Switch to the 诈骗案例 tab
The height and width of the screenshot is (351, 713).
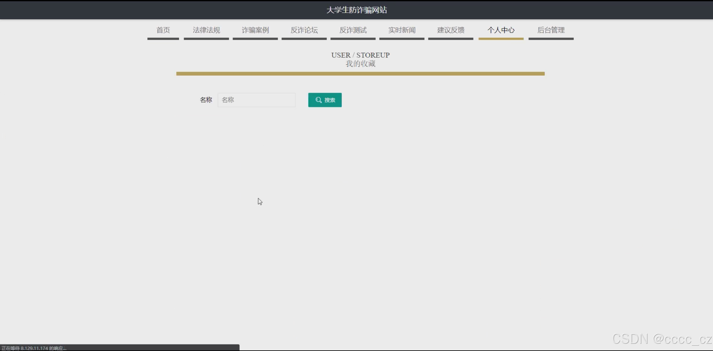coord(255,30)
